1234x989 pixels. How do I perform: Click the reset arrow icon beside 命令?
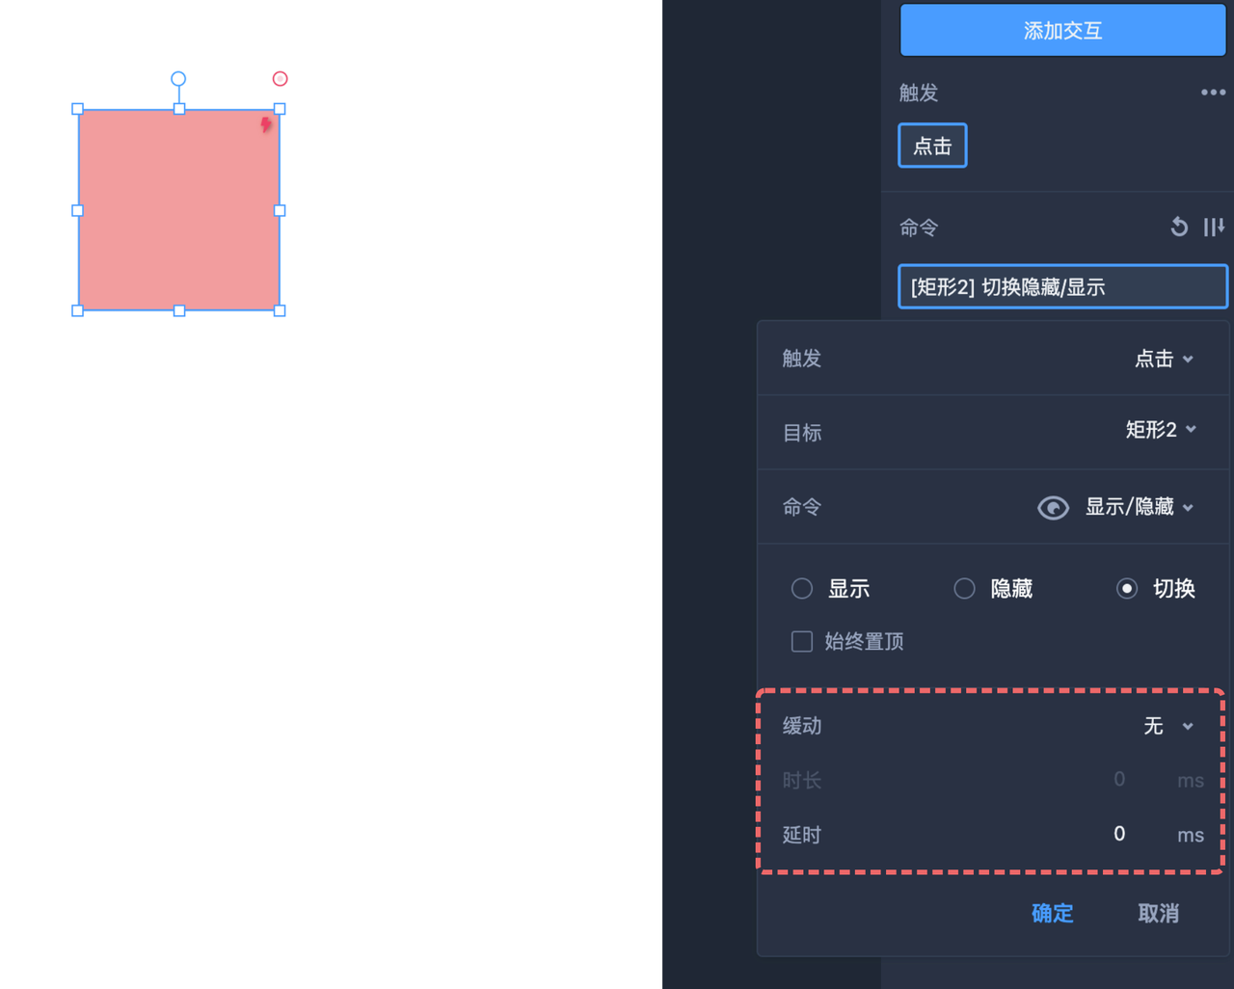coord(1178,227)
